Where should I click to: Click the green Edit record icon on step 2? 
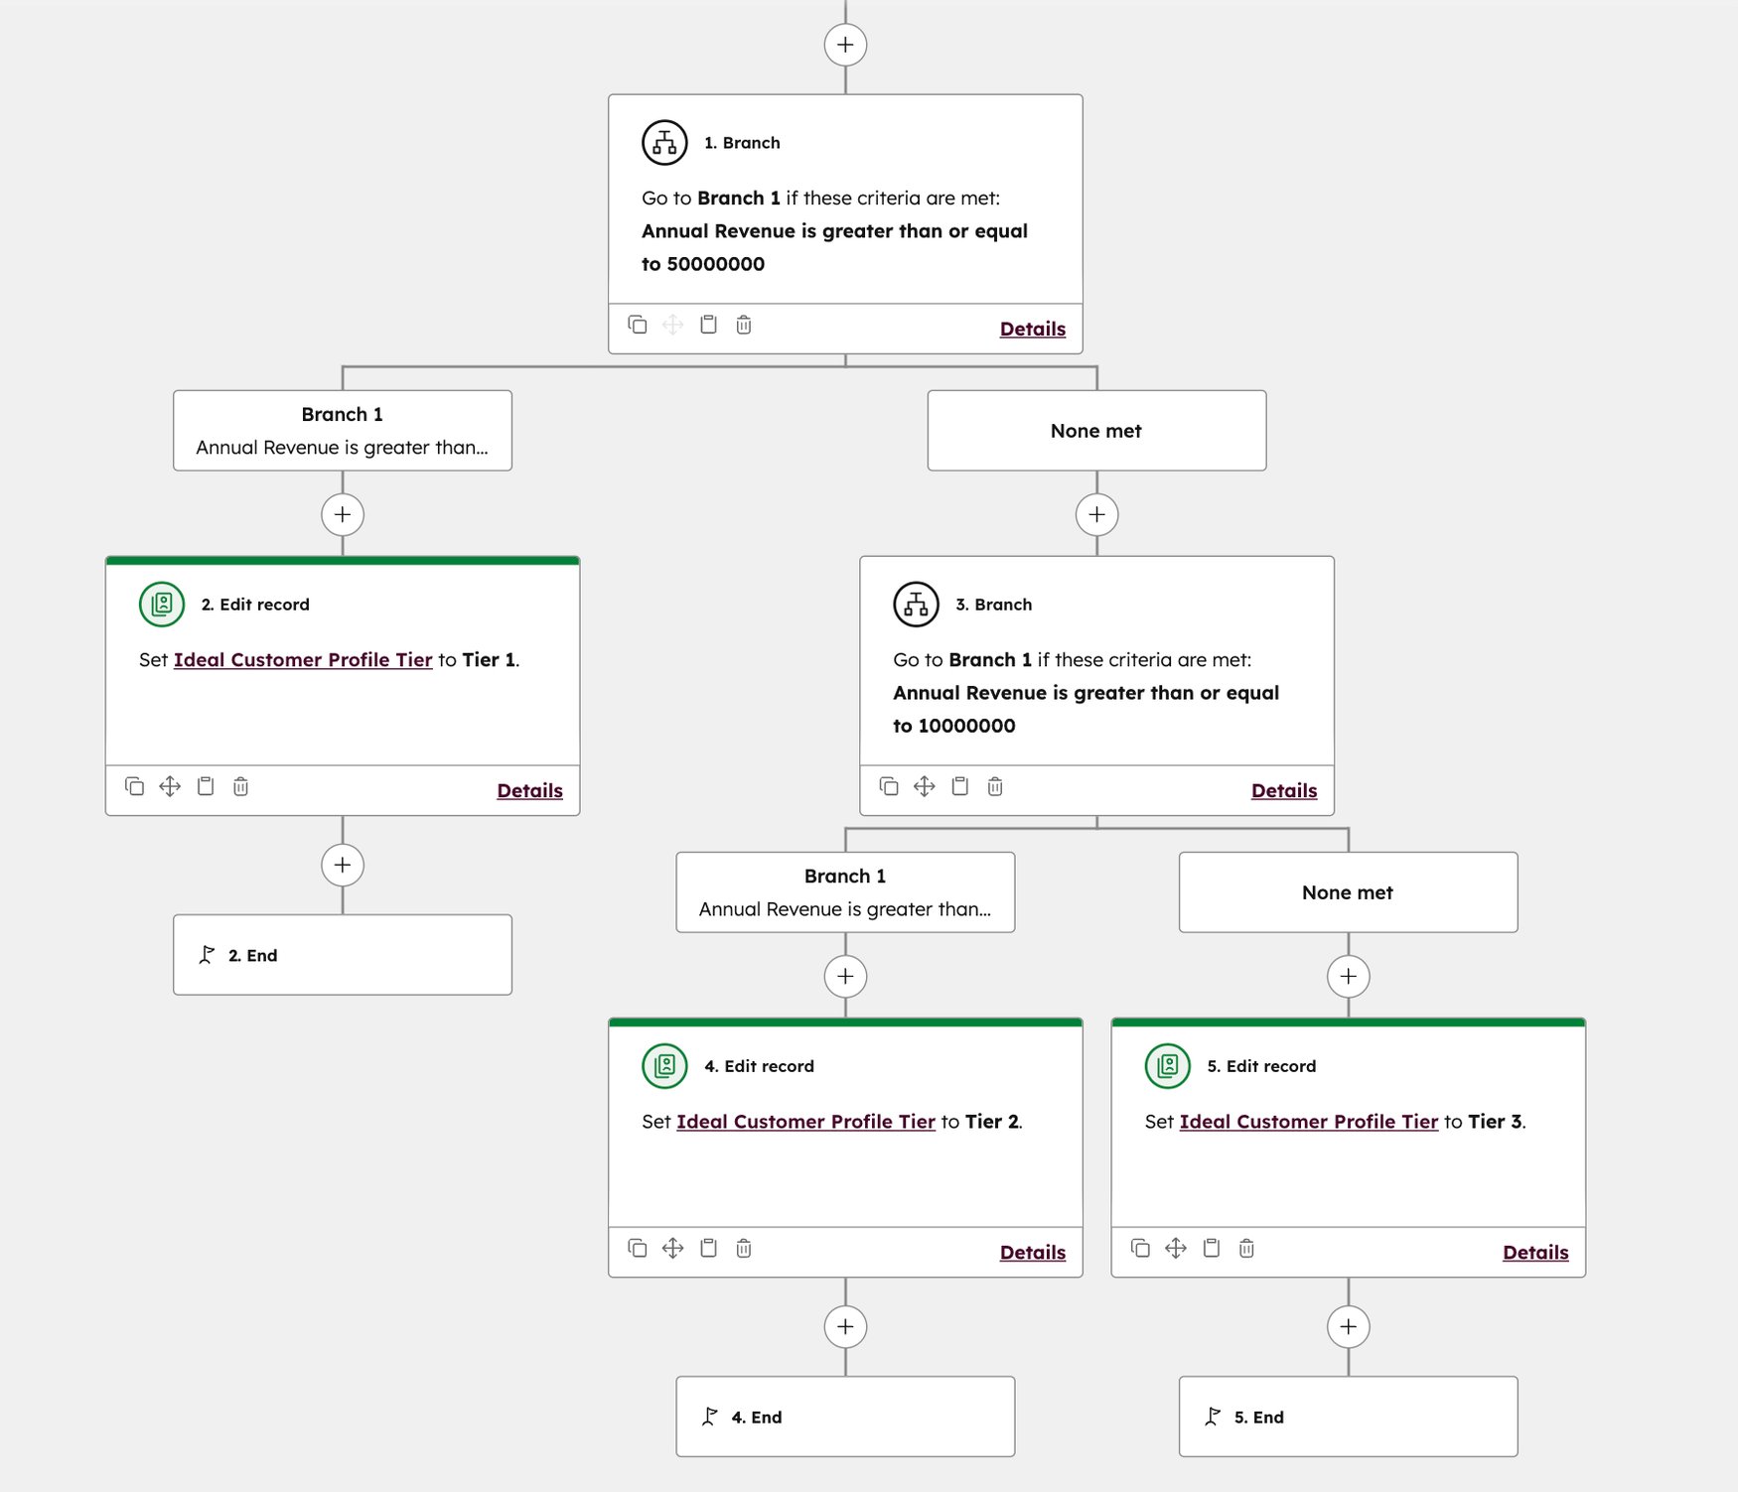tap(162, 603)
